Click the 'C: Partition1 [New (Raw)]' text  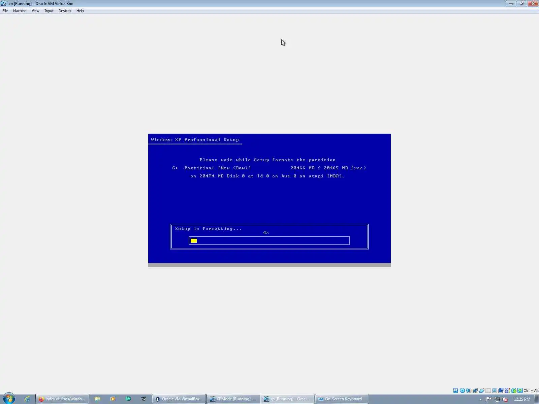coord(212,168)
